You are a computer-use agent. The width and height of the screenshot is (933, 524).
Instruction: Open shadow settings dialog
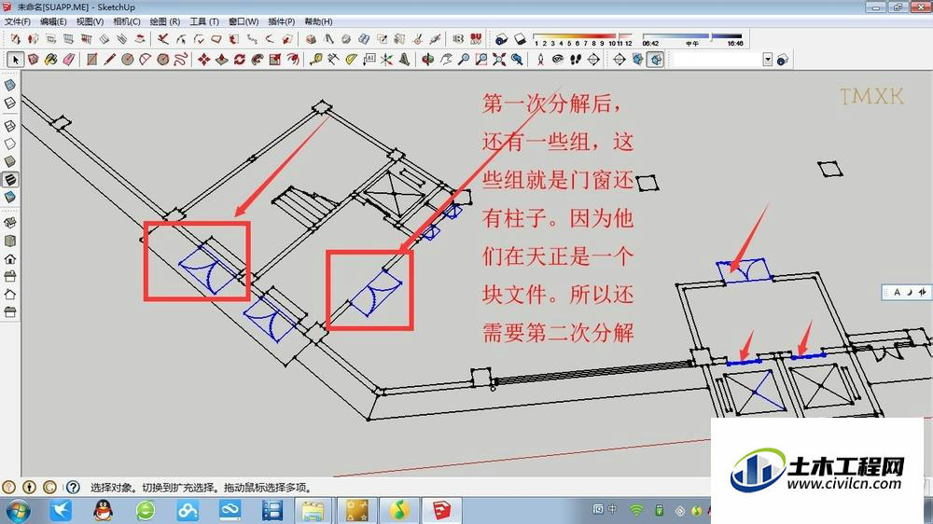pyautogui.click(x=502, y=39)
